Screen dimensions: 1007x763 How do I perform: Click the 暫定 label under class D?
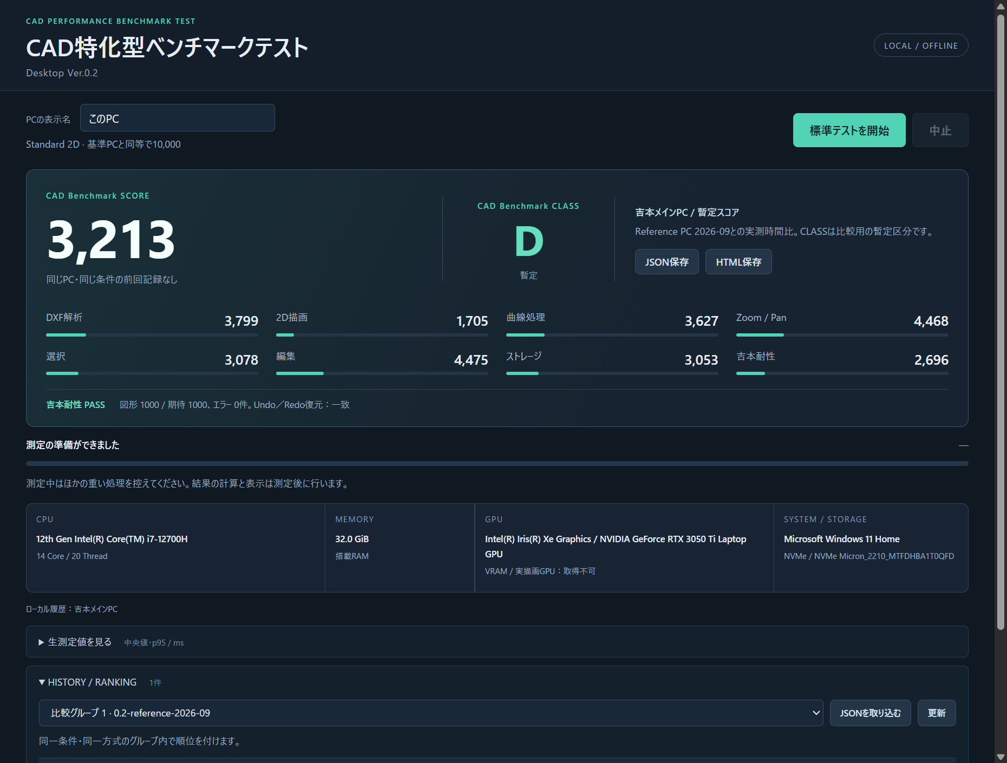coord(529,275)
